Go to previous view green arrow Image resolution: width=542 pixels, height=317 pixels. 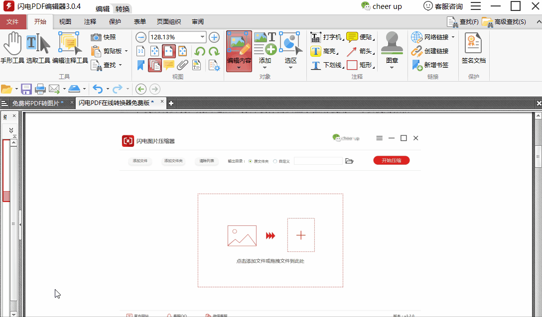pos(140,89)
